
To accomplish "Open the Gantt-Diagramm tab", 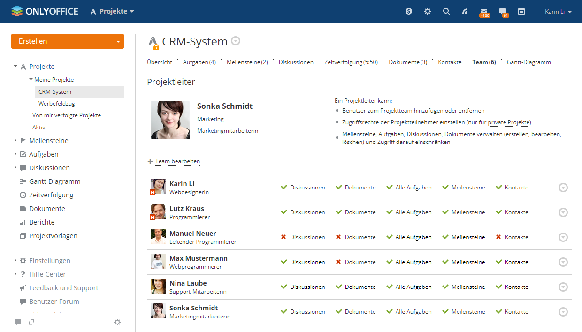I will click(528, 62).
